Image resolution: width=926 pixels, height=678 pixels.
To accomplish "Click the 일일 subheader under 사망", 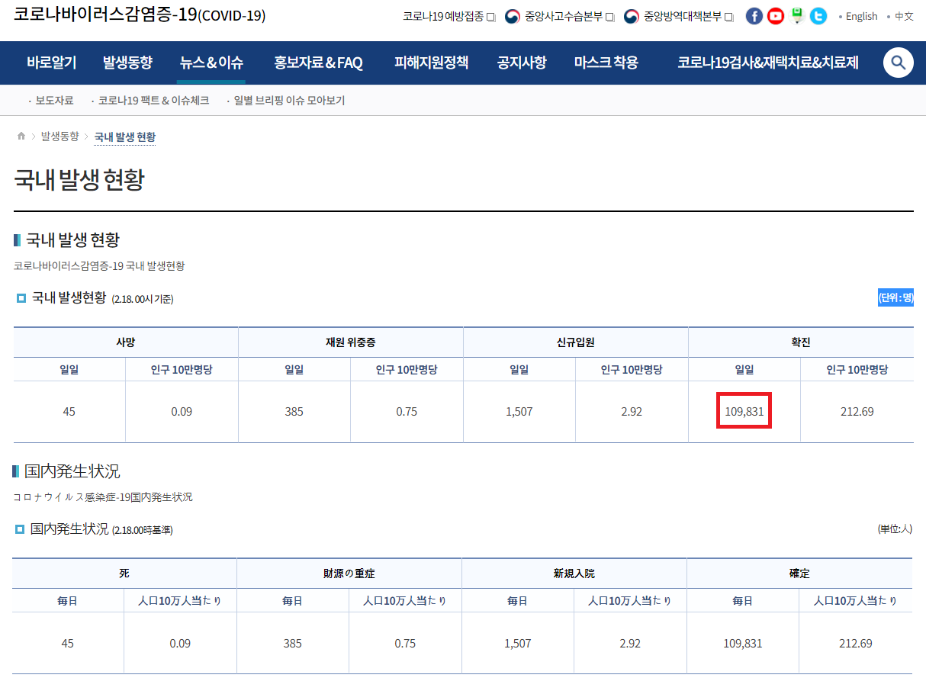I will click(69, 370).
